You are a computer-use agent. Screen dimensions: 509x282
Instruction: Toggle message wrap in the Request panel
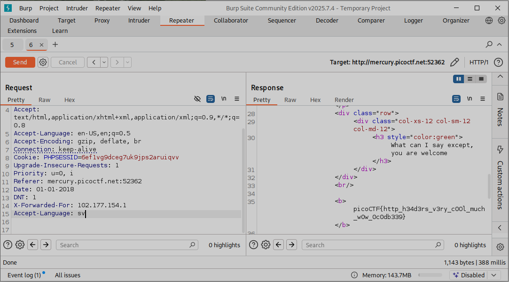pos(211,99)
